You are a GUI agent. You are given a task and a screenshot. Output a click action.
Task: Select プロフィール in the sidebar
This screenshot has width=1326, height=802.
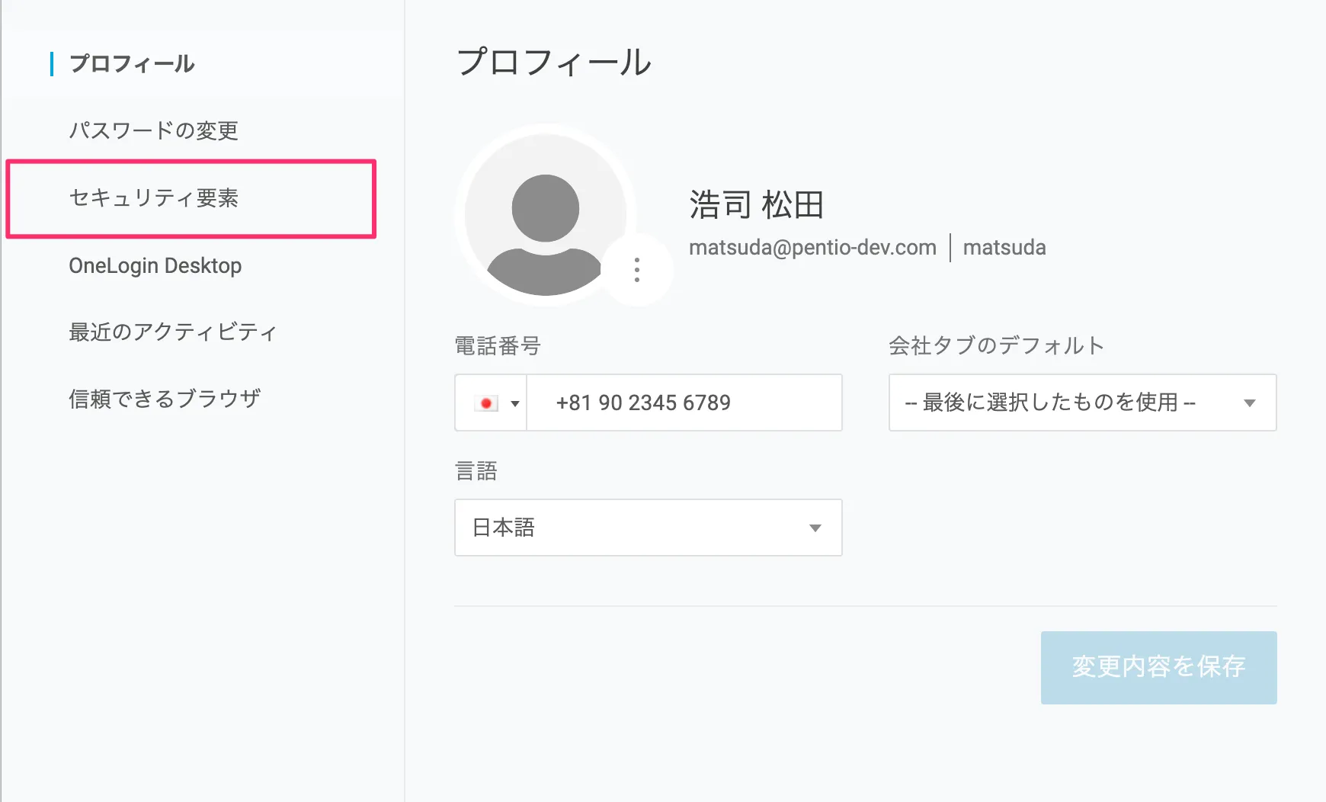coord(132,64)
